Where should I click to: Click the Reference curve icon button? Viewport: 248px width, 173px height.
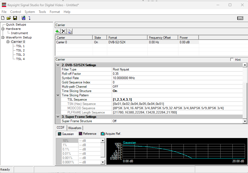88,134
